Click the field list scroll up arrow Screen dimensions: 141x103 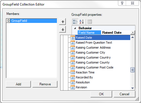point(132,37)
